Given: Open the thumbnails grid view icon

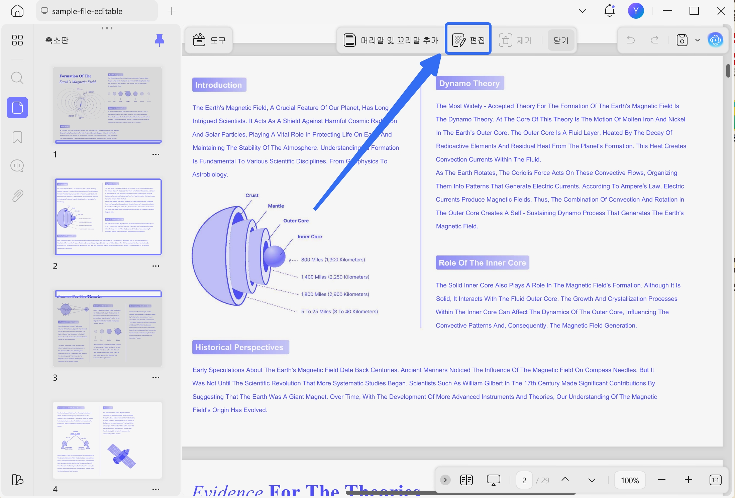Looking at the screenshot, I should (17, 40).
